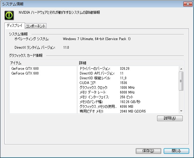
Task: Click the driver version value 326.29
Action: (125, 69)
